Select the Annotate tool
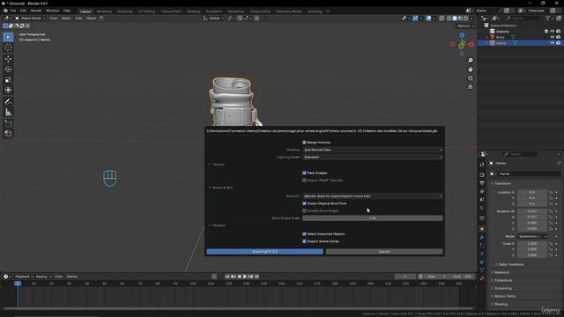The width and height of the screenshot is (564, 317). coord(8,102)
